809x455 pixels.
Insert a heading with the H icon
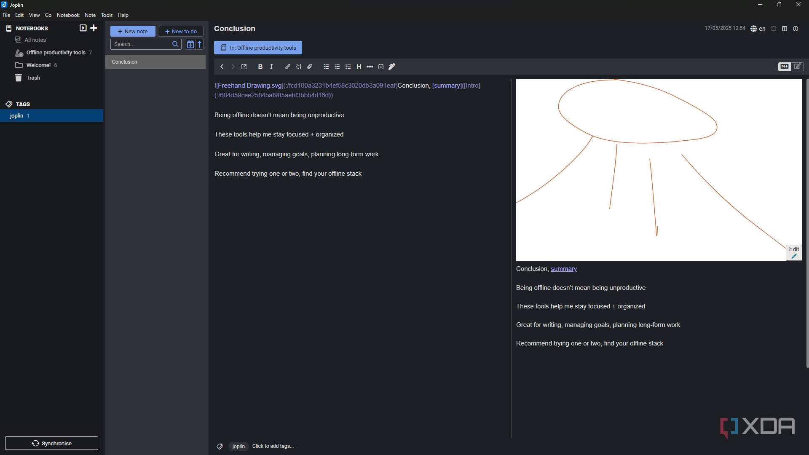pyautogui.click(x=359, y=67)
